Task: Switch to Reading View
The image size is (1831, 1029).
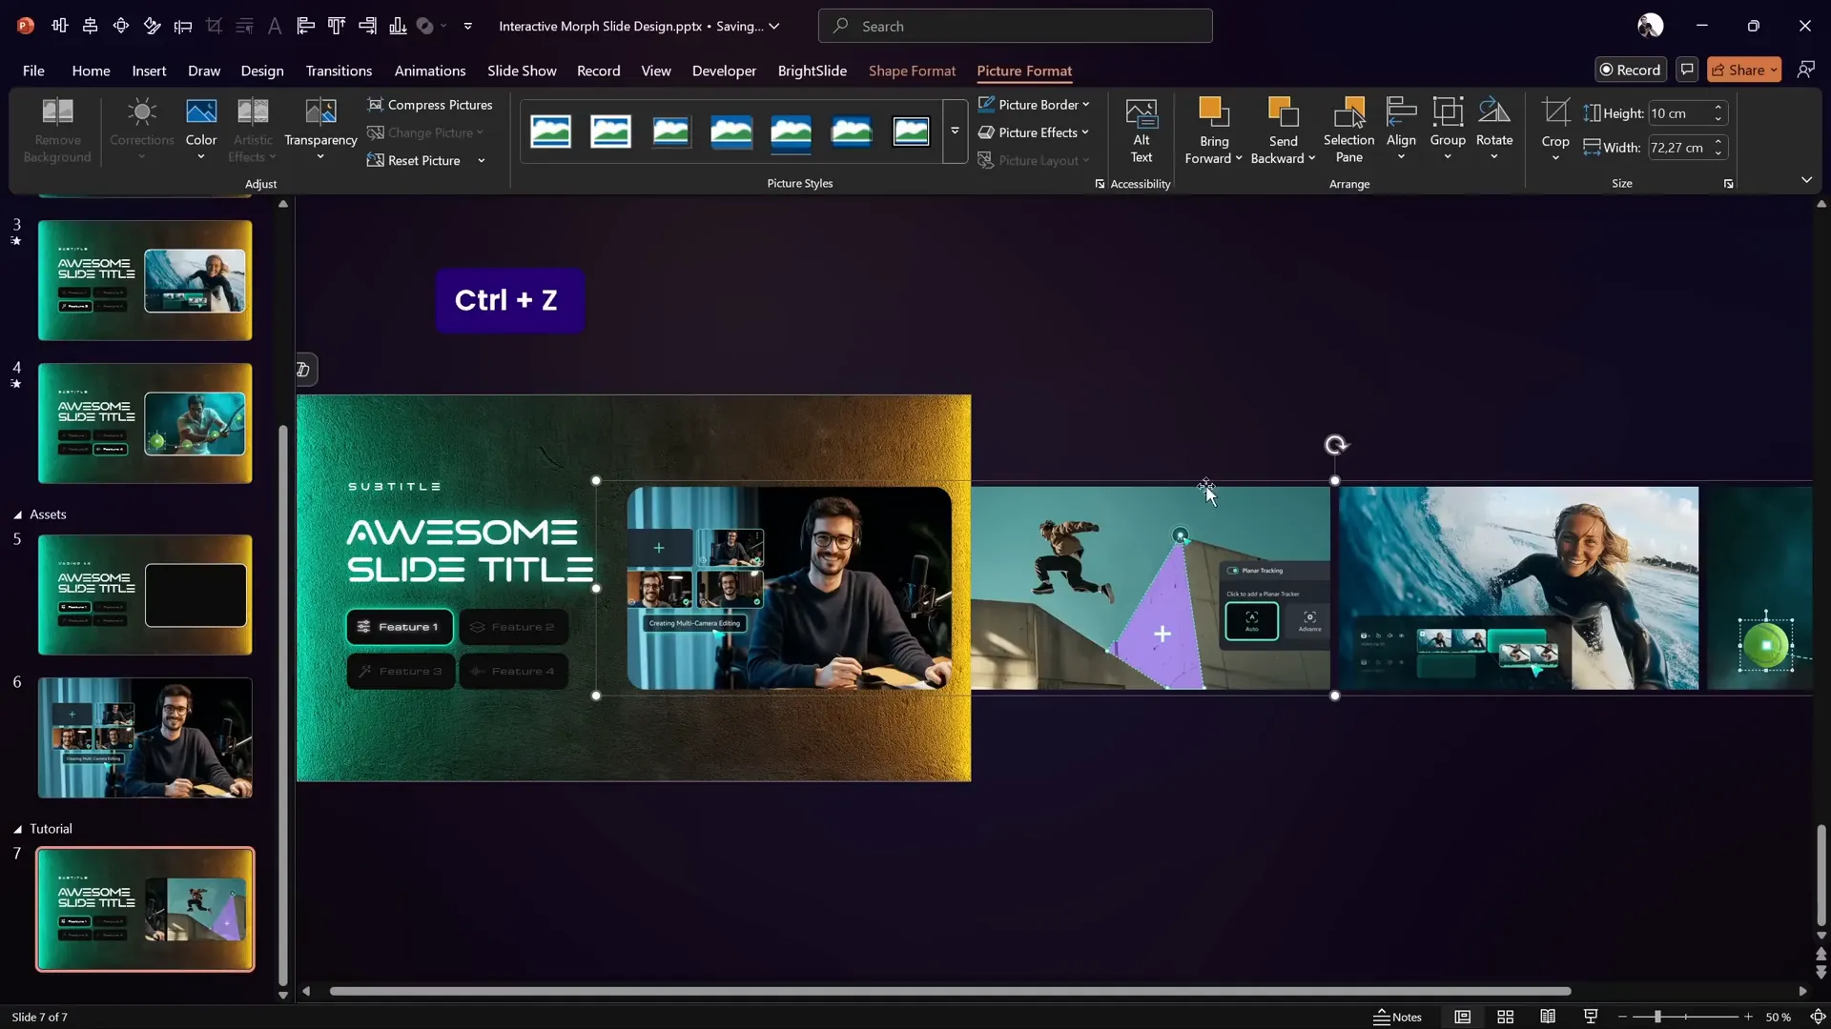Action: coord(1548,1017)
